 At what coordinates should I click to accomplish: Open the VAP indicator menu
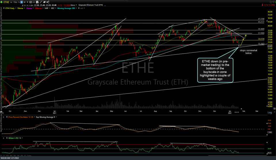point(49,8)
